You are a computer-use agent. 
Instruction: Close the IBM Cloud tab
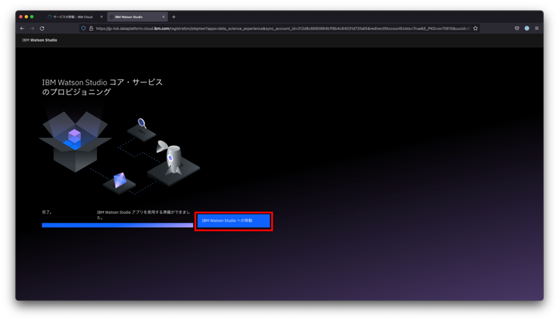[x=102, y=17]
